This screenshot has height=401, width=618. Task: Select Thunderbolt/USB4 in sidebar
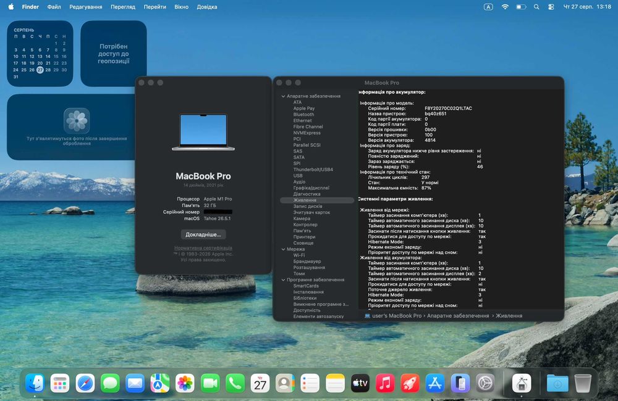[313, 170]
